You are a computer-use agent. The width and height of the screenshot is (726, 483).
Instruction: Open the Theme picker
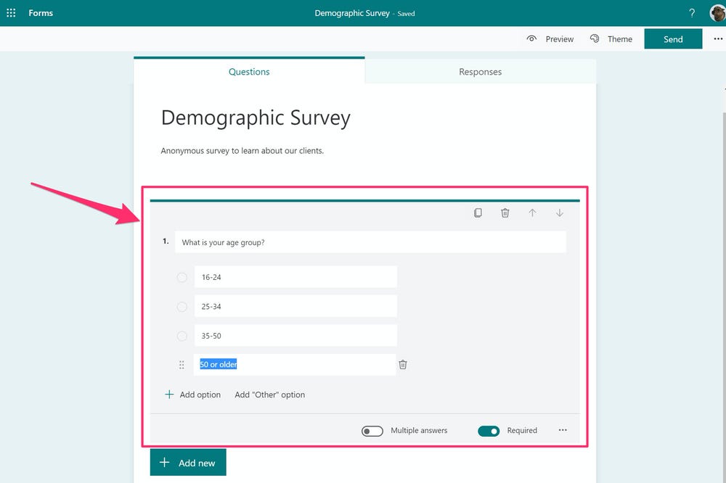[x=612, y=38]
